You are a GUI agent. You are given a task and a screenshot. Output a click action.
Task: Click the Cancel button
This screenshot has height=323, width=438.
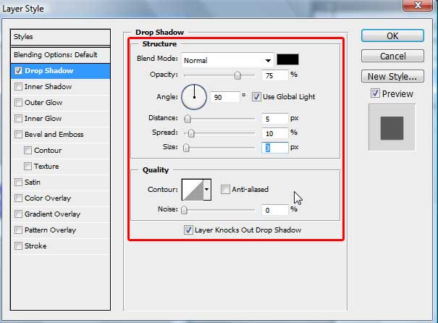[392, 56]
